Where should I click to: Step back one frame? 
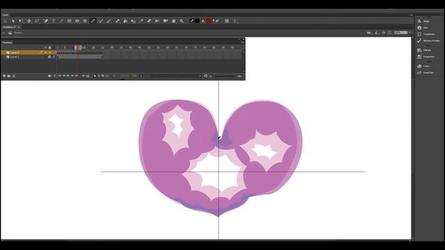point(64,76)
